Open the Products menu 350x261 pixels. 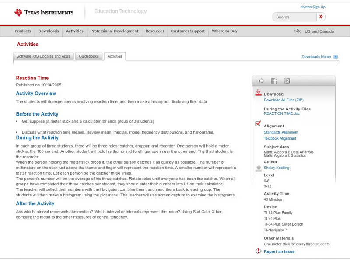tap(23, 31)
